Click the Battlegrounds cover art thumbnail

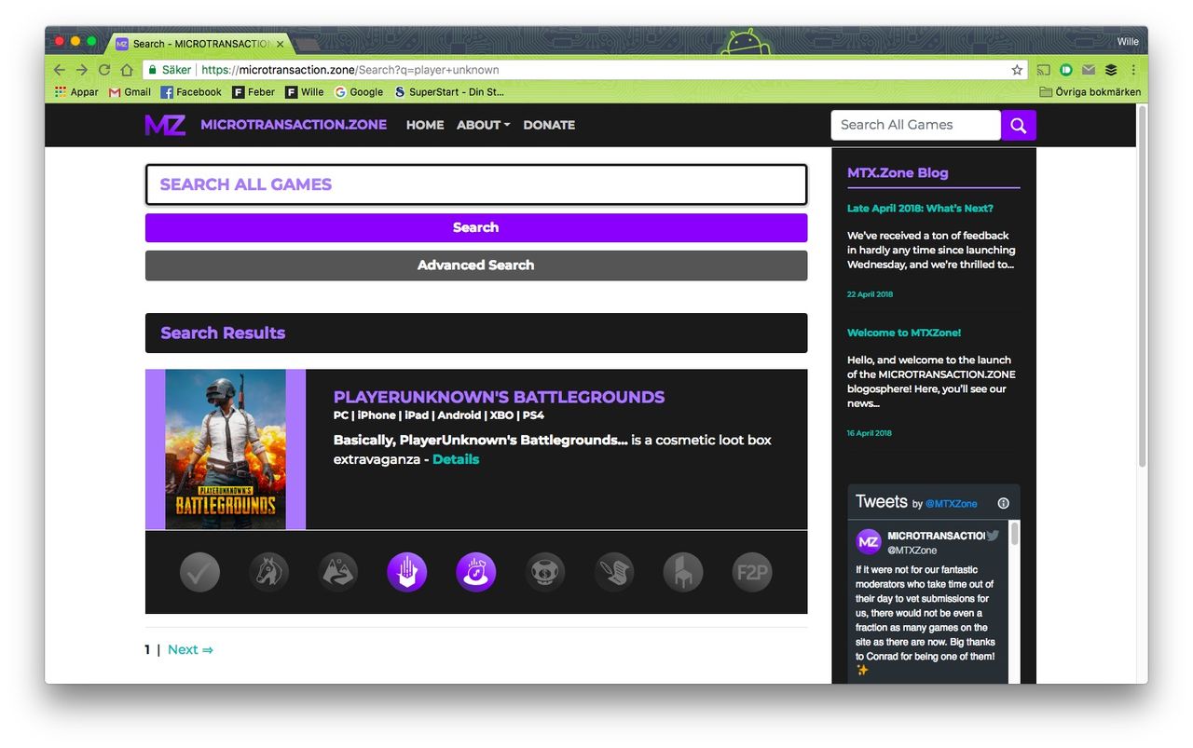pos(226,450)
